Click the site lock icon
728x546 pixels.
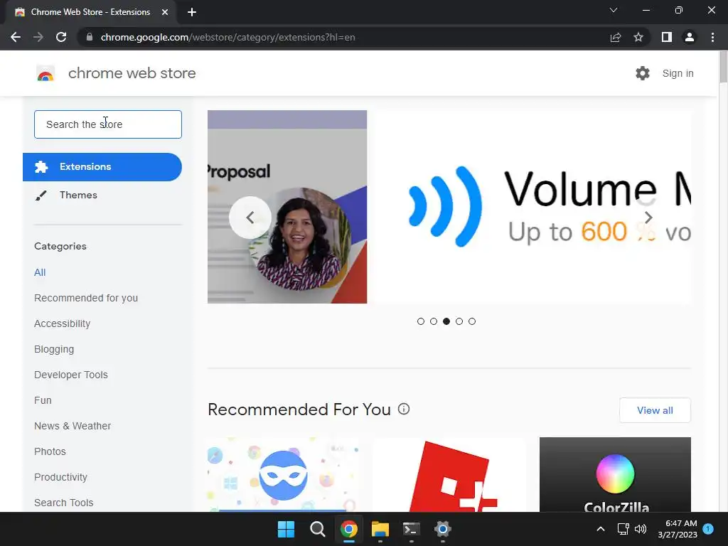click(90, 37)
